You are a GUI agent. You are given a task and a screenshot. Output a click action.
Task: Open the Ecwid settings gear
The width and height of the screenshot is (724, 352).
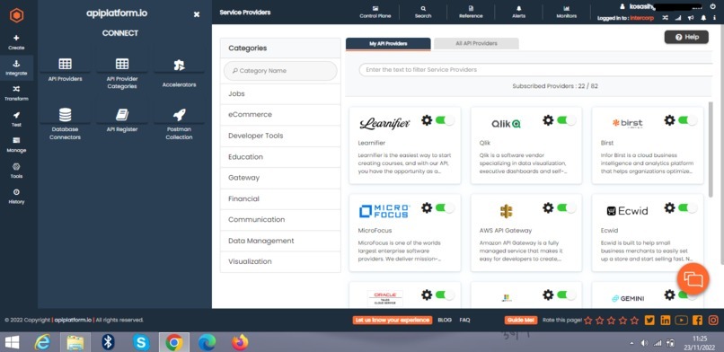[x=669, y=207]
